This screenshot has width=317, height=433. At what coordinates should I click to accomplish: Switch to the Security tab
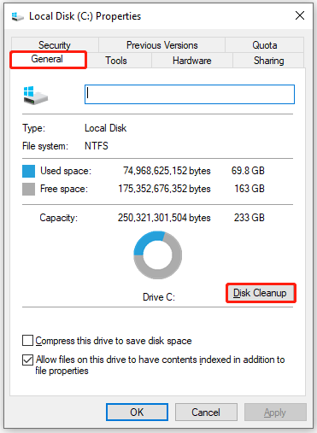pyautogui.click(x=55, y=45)
